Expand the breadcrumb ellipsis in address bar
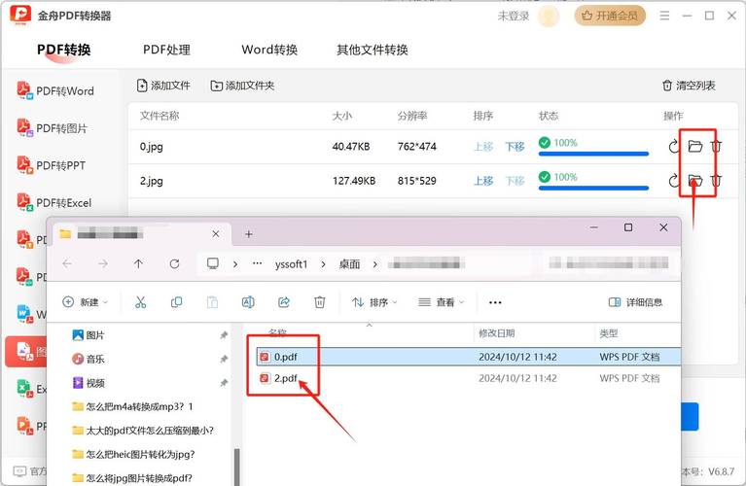The width and height of the screenshot is (746, 486). pos(257,263)
